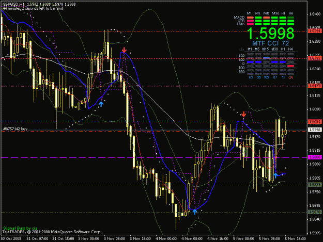Click the EMA row label
Viewport: 323px width, 242px height.
241,24
